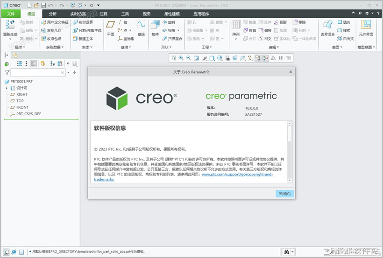This screenshot has width=383, height=258.
Task: Click 收缩包络 (Shrinkwrap)
Action: tap(51, 39)
